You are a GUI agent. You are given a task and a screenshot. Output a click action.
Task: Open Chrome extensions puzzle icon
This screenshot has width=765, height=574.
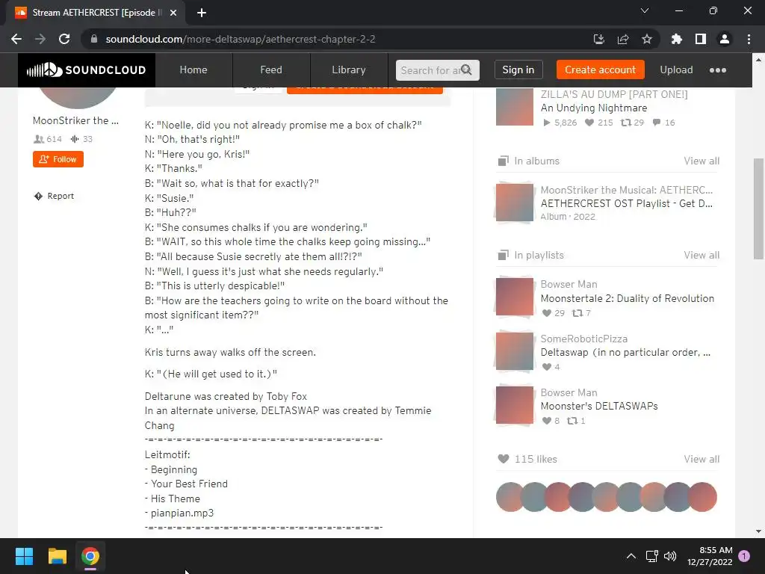click(677, 39)
